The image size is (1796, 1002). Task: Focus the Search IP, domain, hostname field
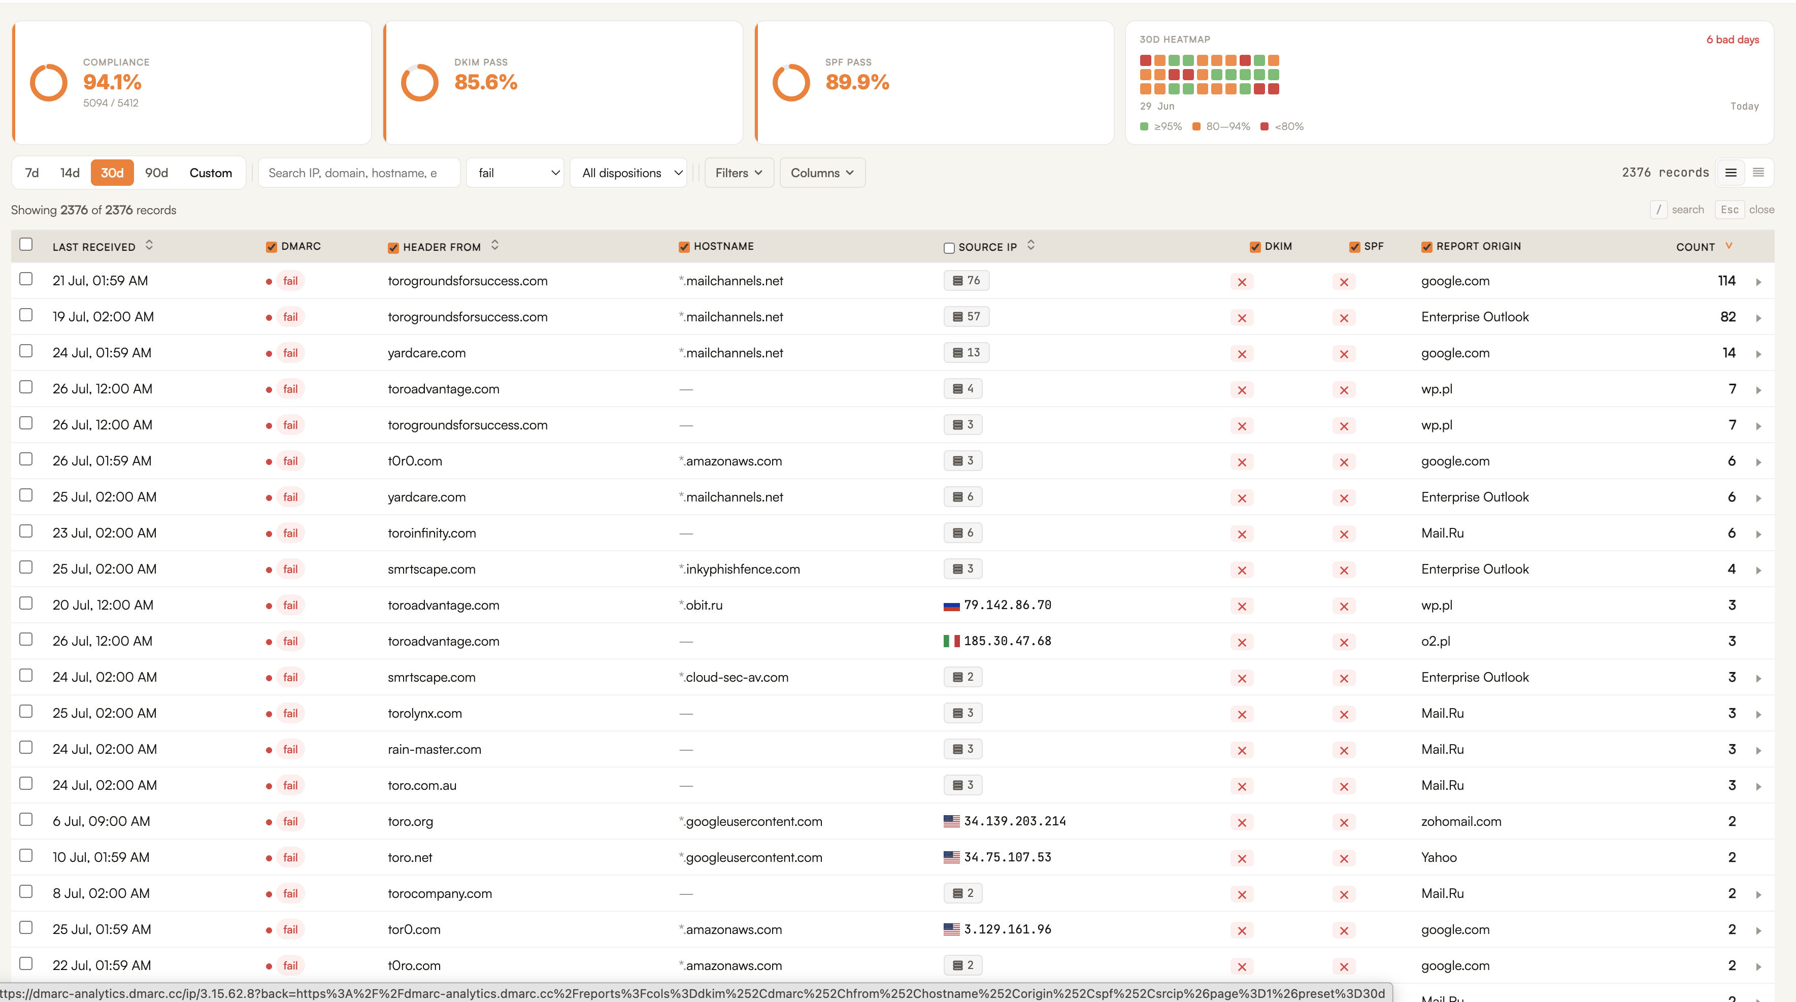[x=359, y=173]
